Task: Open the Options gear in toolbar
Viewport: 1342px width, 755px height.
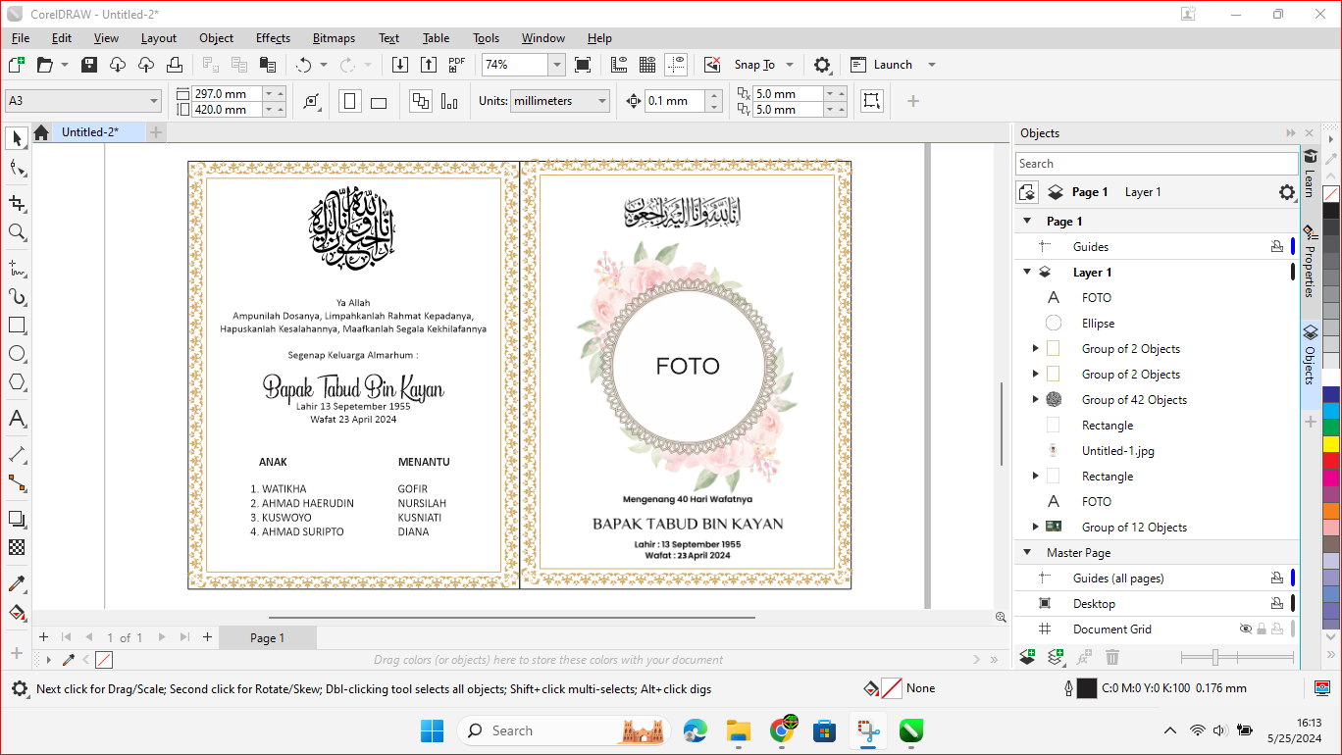Action: (x=822, y=65)
